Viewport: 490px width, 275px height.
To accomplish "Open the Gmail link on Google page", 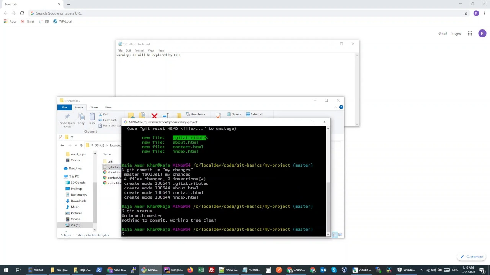I will click(x=442, y=34).
